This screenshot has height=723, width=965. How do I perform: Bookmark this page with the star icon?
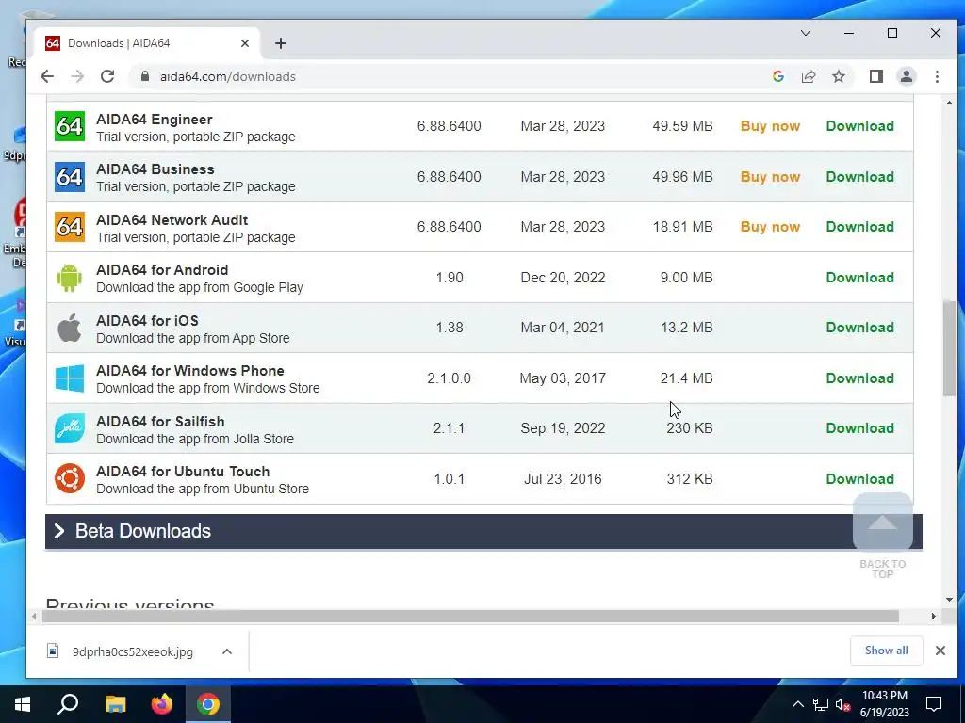point(838,76)
